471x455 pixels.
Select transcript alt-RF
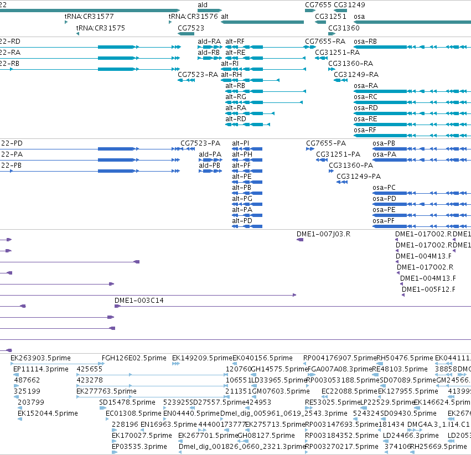235,42
